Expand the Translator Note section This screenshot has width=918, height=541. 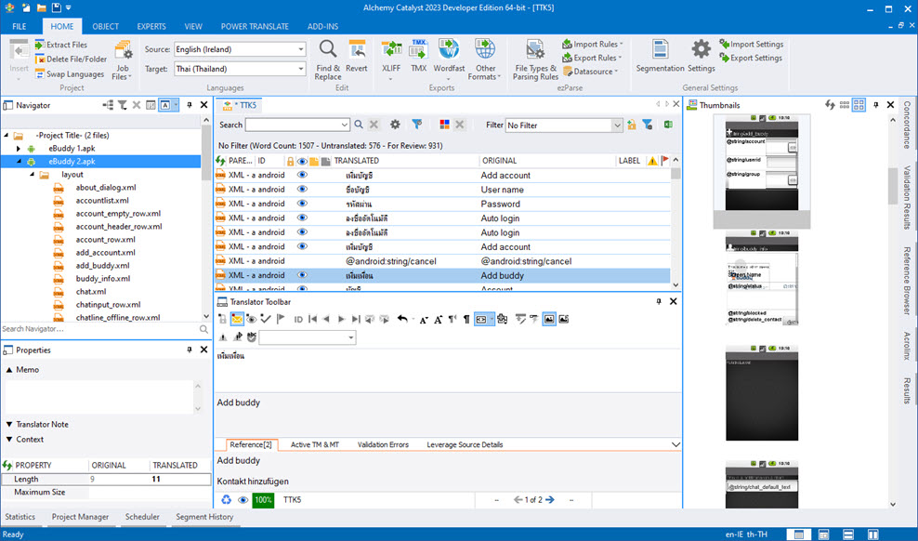tap(9, 425)
